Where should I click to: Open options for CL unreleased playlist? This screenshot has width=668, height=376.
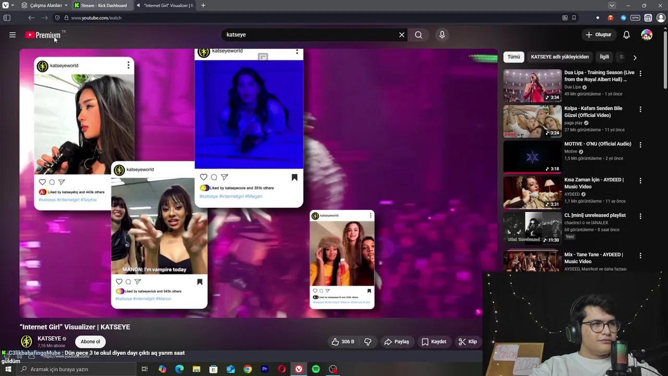[x=640, y=216]
